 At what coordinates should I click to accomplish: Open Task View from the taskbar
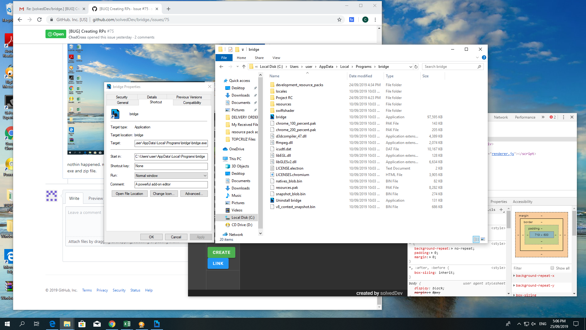(36, 324)
